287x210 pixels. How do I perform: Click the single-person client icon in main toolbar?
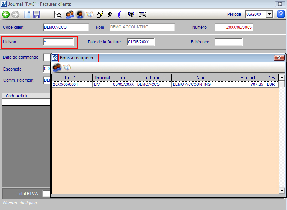(x=80, y=15)
